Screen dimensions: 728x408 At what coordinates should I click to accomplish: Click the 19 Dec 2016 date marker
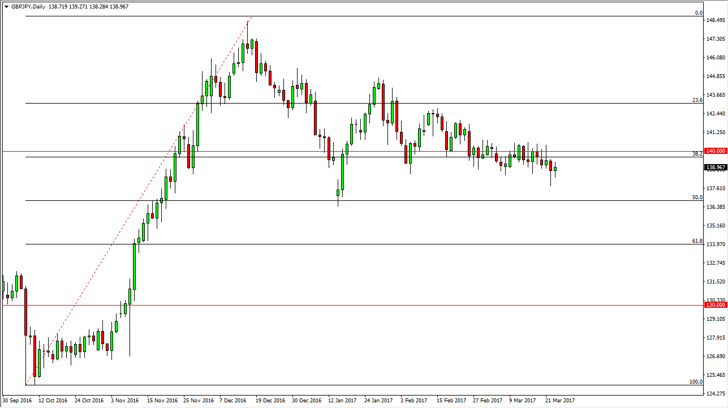270,401
